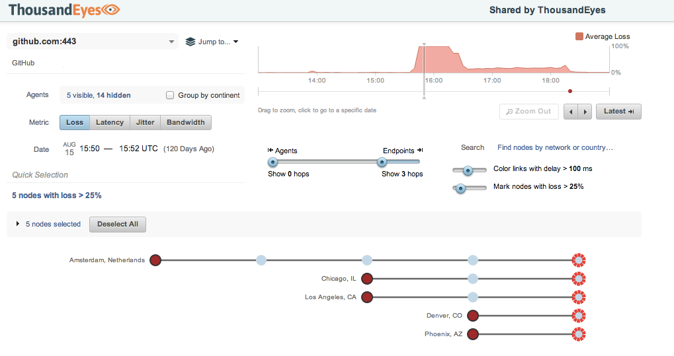This screenshot has width=674, height=356.
Task: Select the Bandwidth metric
Action: [185, 122]
